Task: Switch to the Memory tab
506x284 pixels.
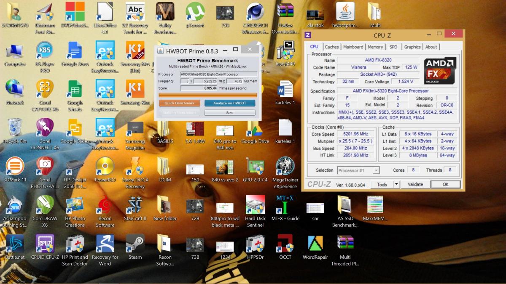Action: (x=375, y=47)
